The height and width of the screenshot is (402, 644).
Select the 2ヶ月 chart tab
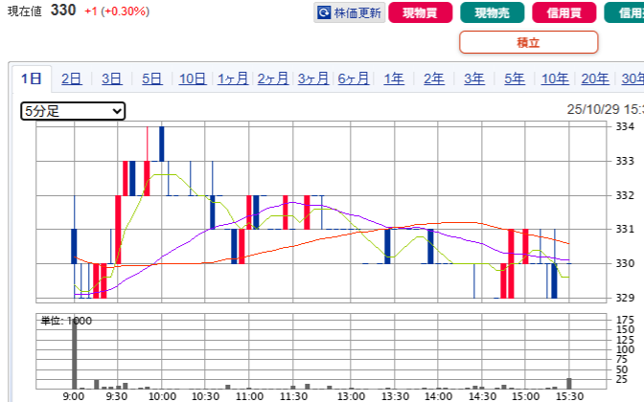(273, 78)
